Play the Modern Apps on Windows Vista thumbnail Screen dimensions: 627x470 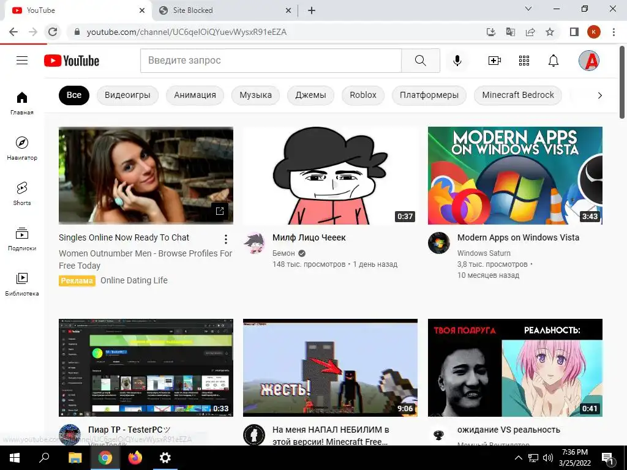pos(515,176)
